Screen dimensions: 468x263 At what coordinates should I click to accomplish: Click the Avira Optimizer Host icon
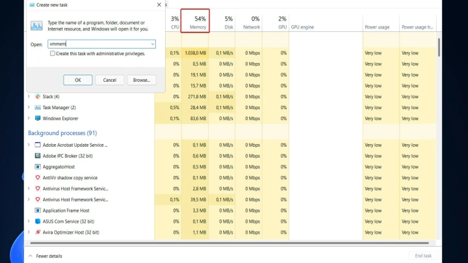pyautogui.click(x=38, y=232)
